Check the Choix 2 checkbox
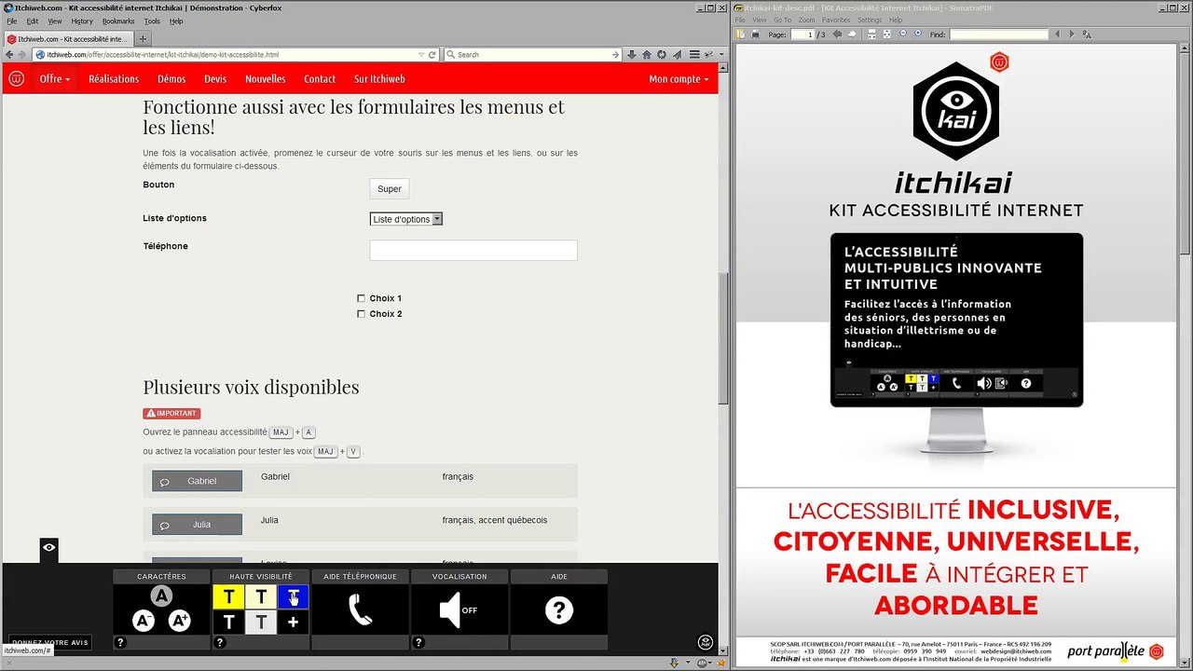 361,314
